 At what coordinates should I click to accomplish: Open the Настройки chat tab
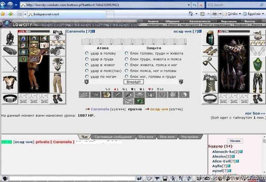(x=189, y=137)
